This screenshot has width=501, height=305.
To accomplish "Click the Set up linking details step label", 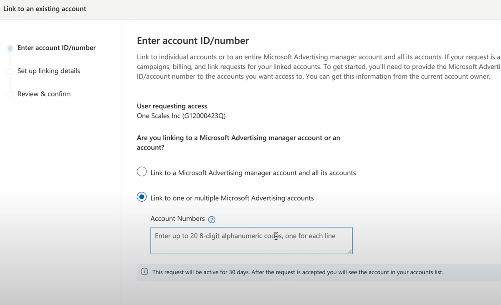I will 48,71.
